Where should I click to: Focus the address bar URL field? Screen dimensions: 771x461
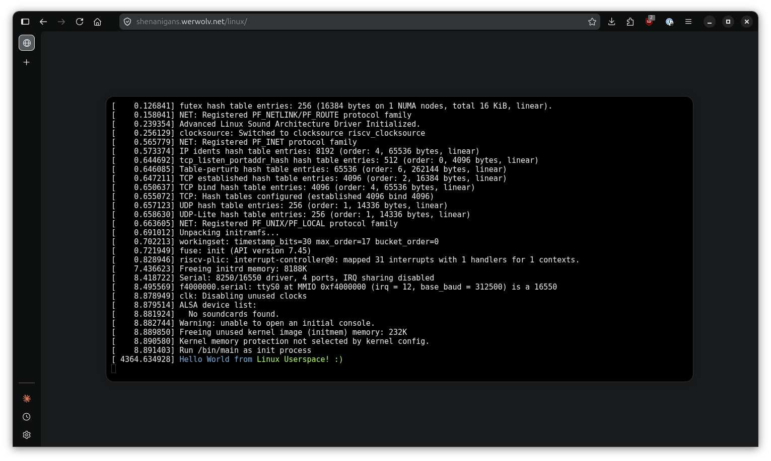(x=360, y=22)
